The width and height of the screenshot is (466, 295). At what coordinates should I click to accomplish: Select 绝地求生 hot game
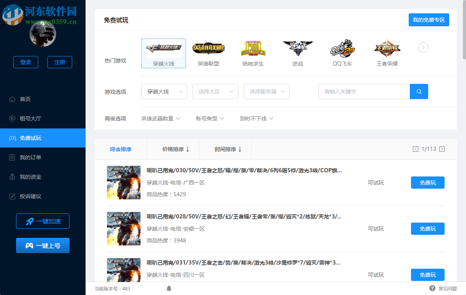(253, 53)
